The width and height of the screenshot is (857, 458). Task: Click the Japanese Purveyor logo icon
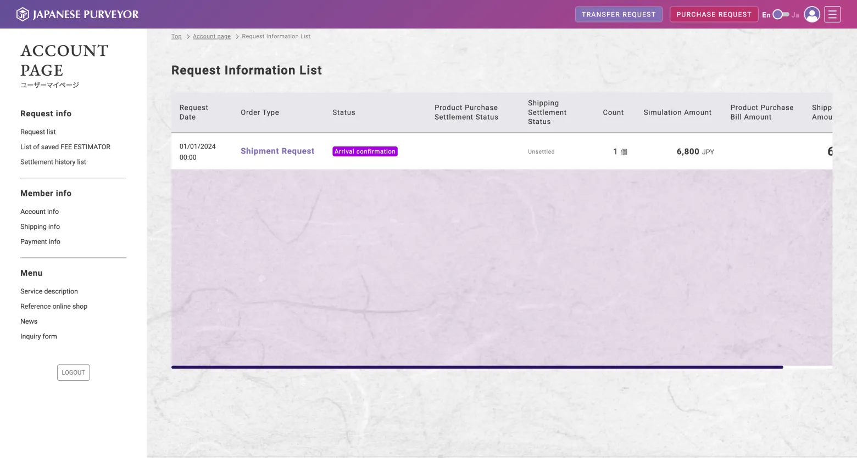(23, 14)
